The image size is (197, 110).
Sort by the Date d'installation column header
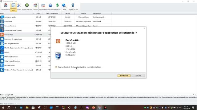(x=52, y=13)
